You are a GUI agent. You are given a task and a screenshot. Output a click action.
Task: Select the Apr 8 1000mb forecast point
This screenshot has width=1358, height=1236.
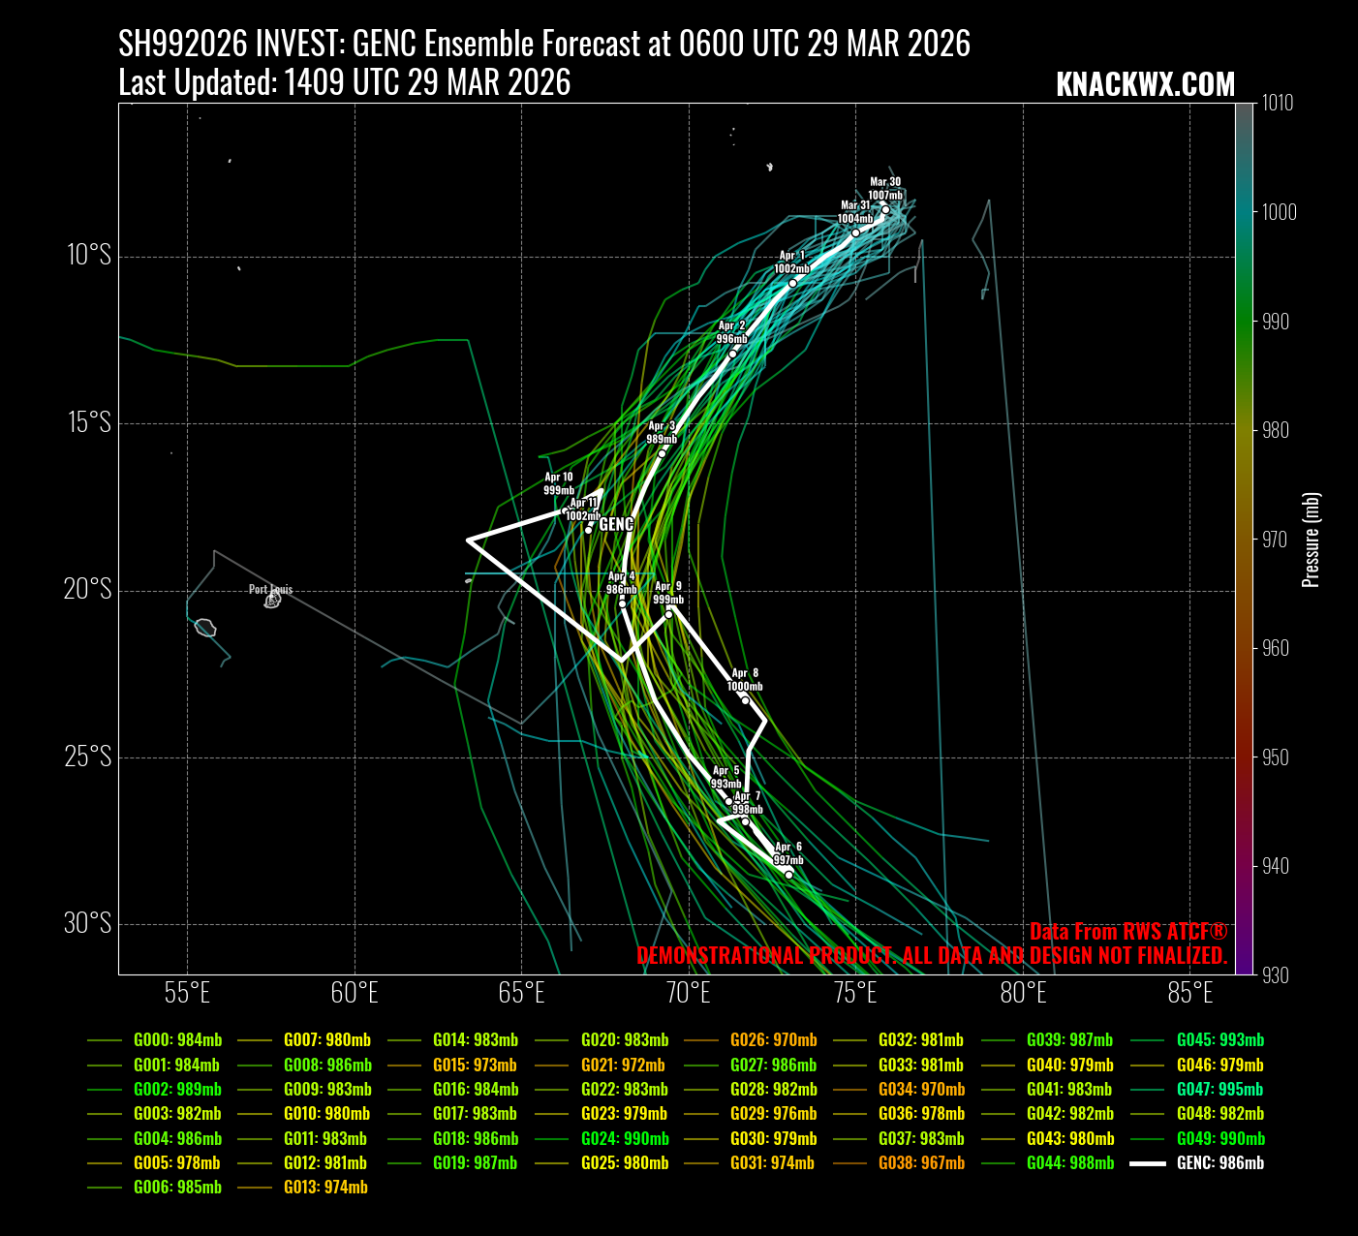pos(745,700)
